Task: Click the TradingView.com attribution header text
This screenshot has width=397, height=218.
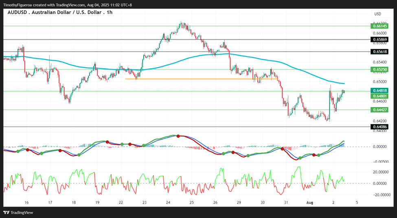Action: 67,5
